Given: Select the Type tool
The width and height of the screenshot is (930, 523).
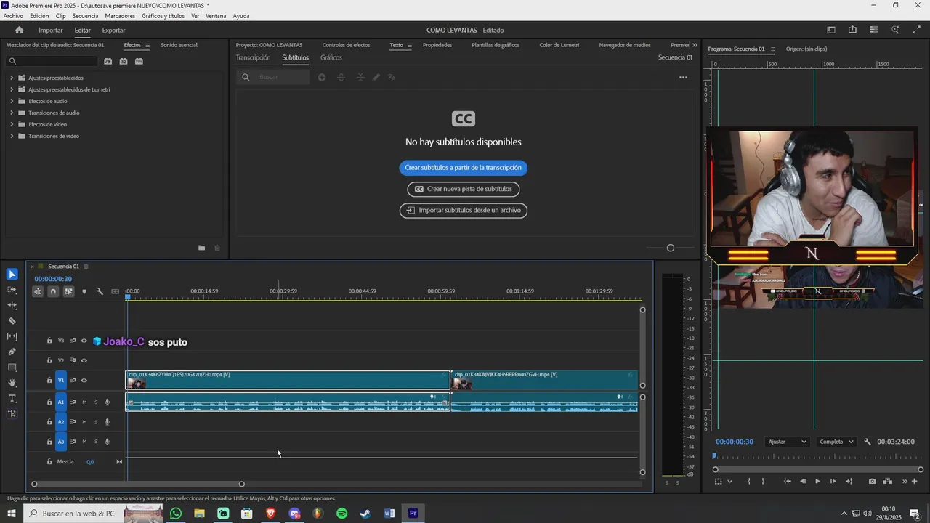Looking at the screenshot, I should point(12,399).
